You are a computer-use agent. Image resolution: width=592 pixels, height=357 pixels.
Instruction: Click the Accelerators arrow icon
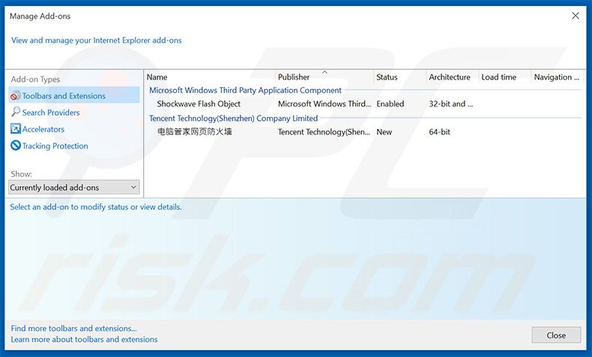(x=16, y=129)
